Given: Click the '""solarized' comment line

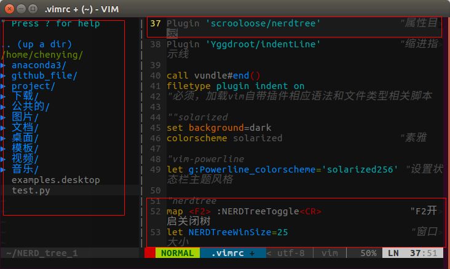Looking at the screenshot, I should click(198, 117).
